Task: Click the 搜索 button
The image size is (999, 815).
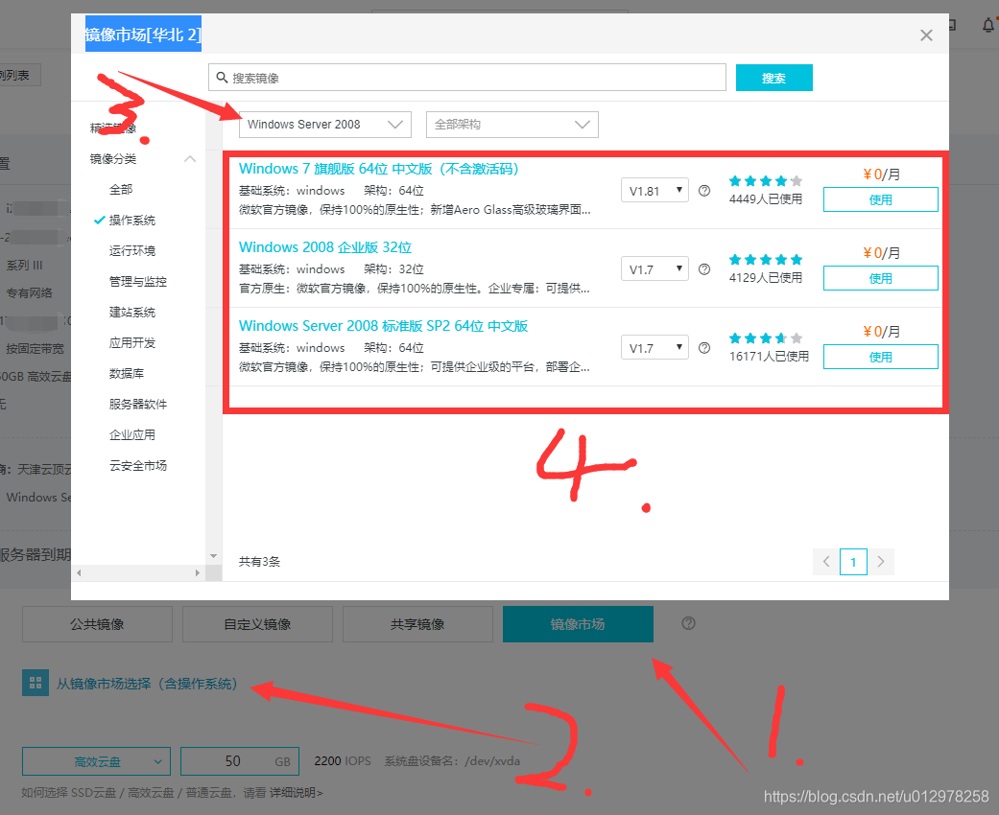Action: [x=773, y=78]
